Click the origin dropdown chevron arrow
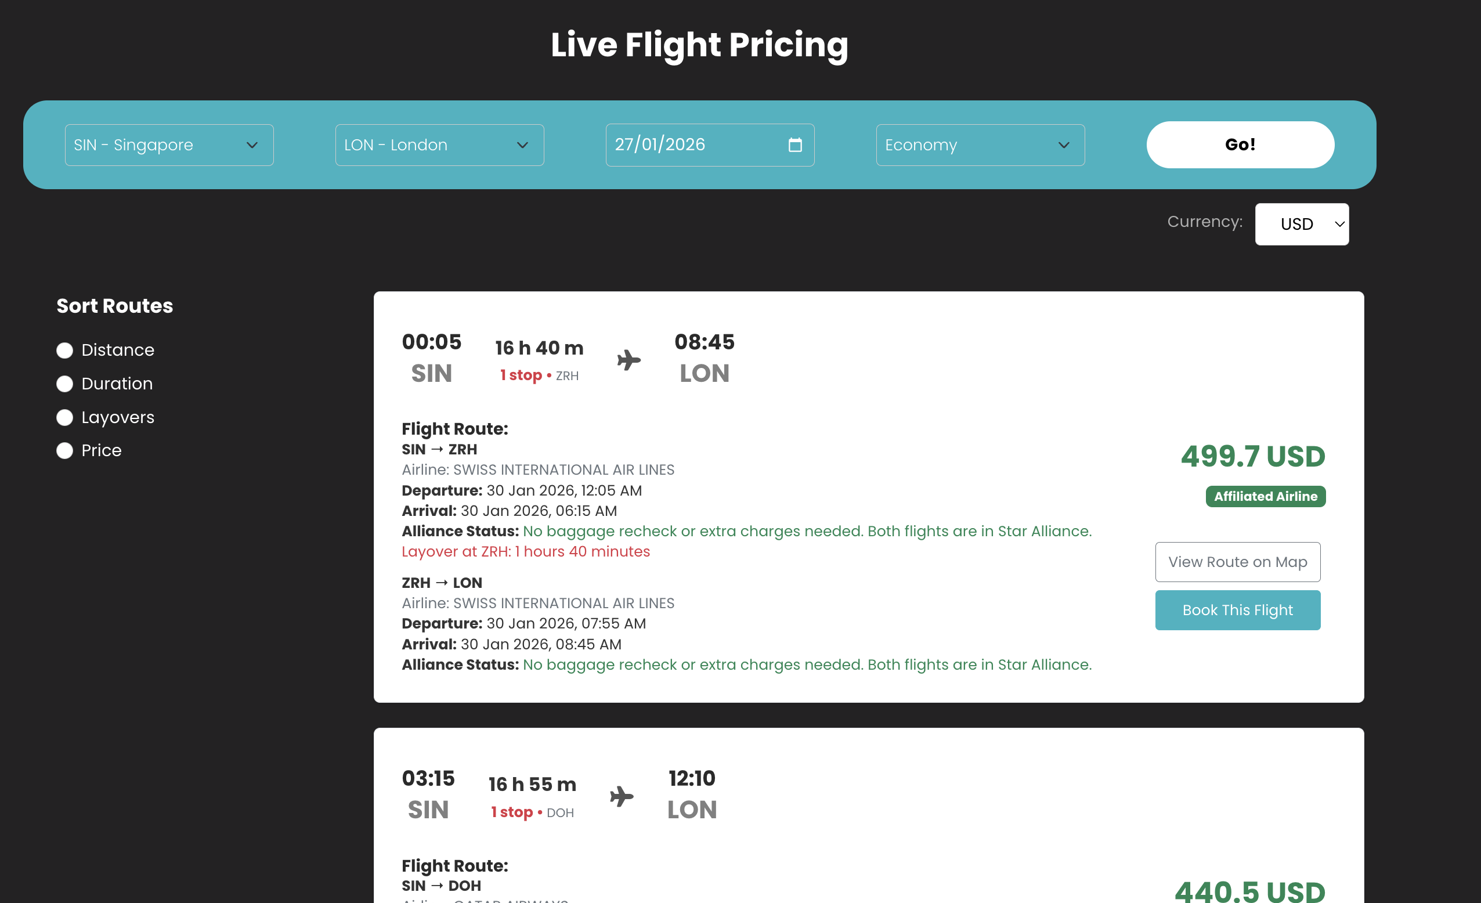This screenshot has height=903, width=1481. pyautogui.click(x=252, y=145)
